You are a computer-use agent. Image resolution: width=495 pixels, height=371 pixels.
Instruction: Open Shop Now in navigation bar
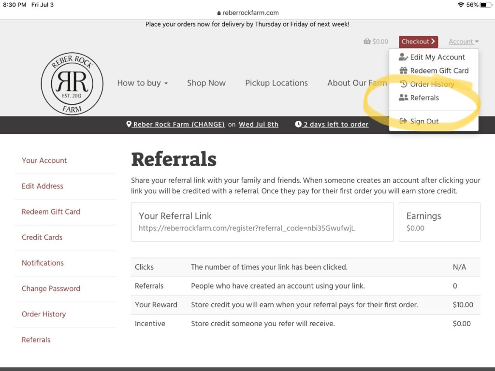(206, 83)
